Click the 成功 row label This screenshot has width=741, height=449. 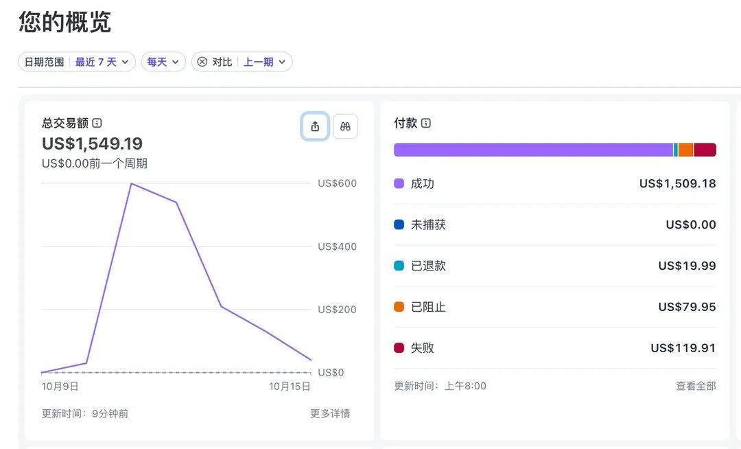(422, 183)
